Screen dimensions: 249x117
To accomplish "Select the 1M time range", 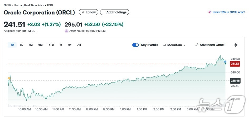I will point(31,45).
